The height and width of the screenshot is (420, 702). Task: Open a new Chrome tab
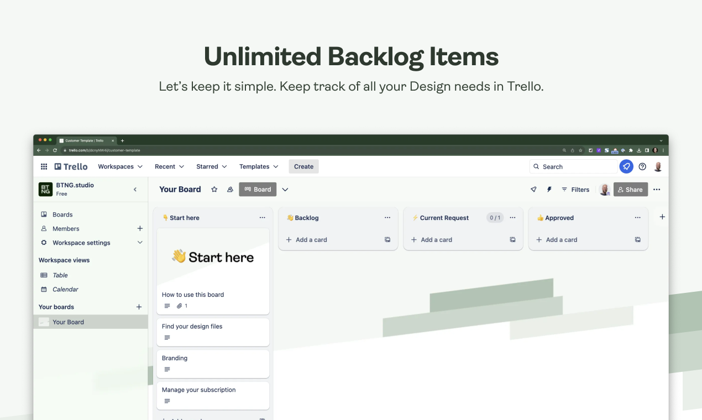point(123,140)
